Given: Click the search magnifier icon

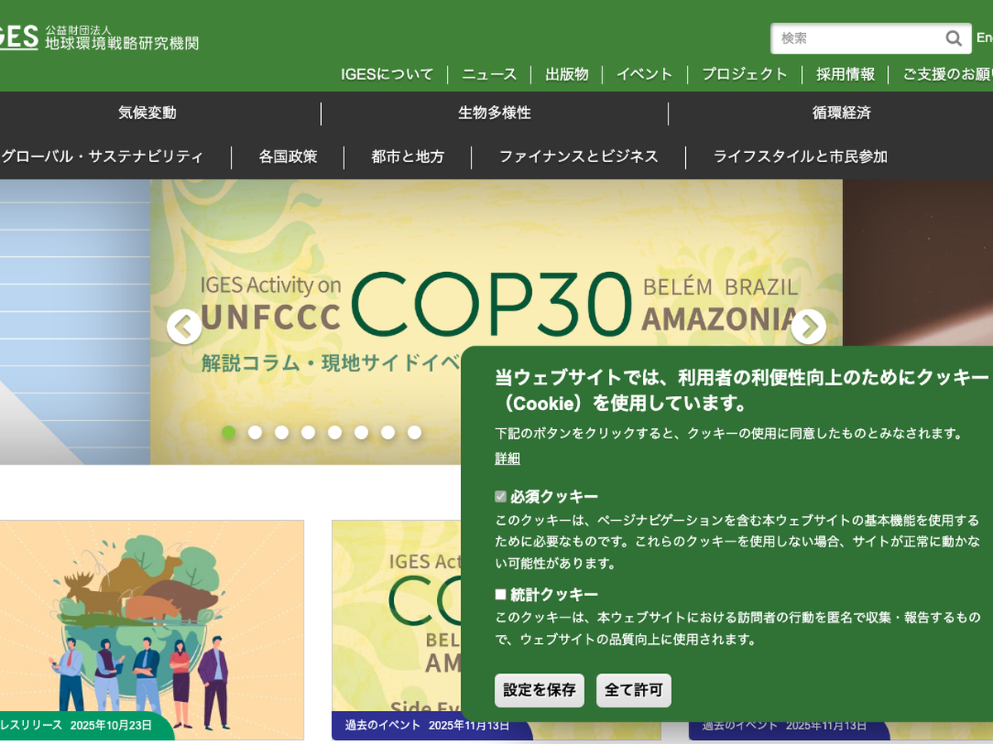Looking at the screenshot, I should 953,38.
